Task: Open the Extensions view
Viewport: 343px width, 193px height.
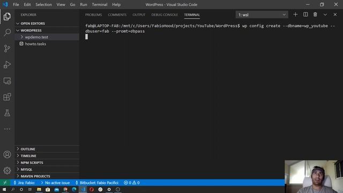Action: tap(7, 97)
